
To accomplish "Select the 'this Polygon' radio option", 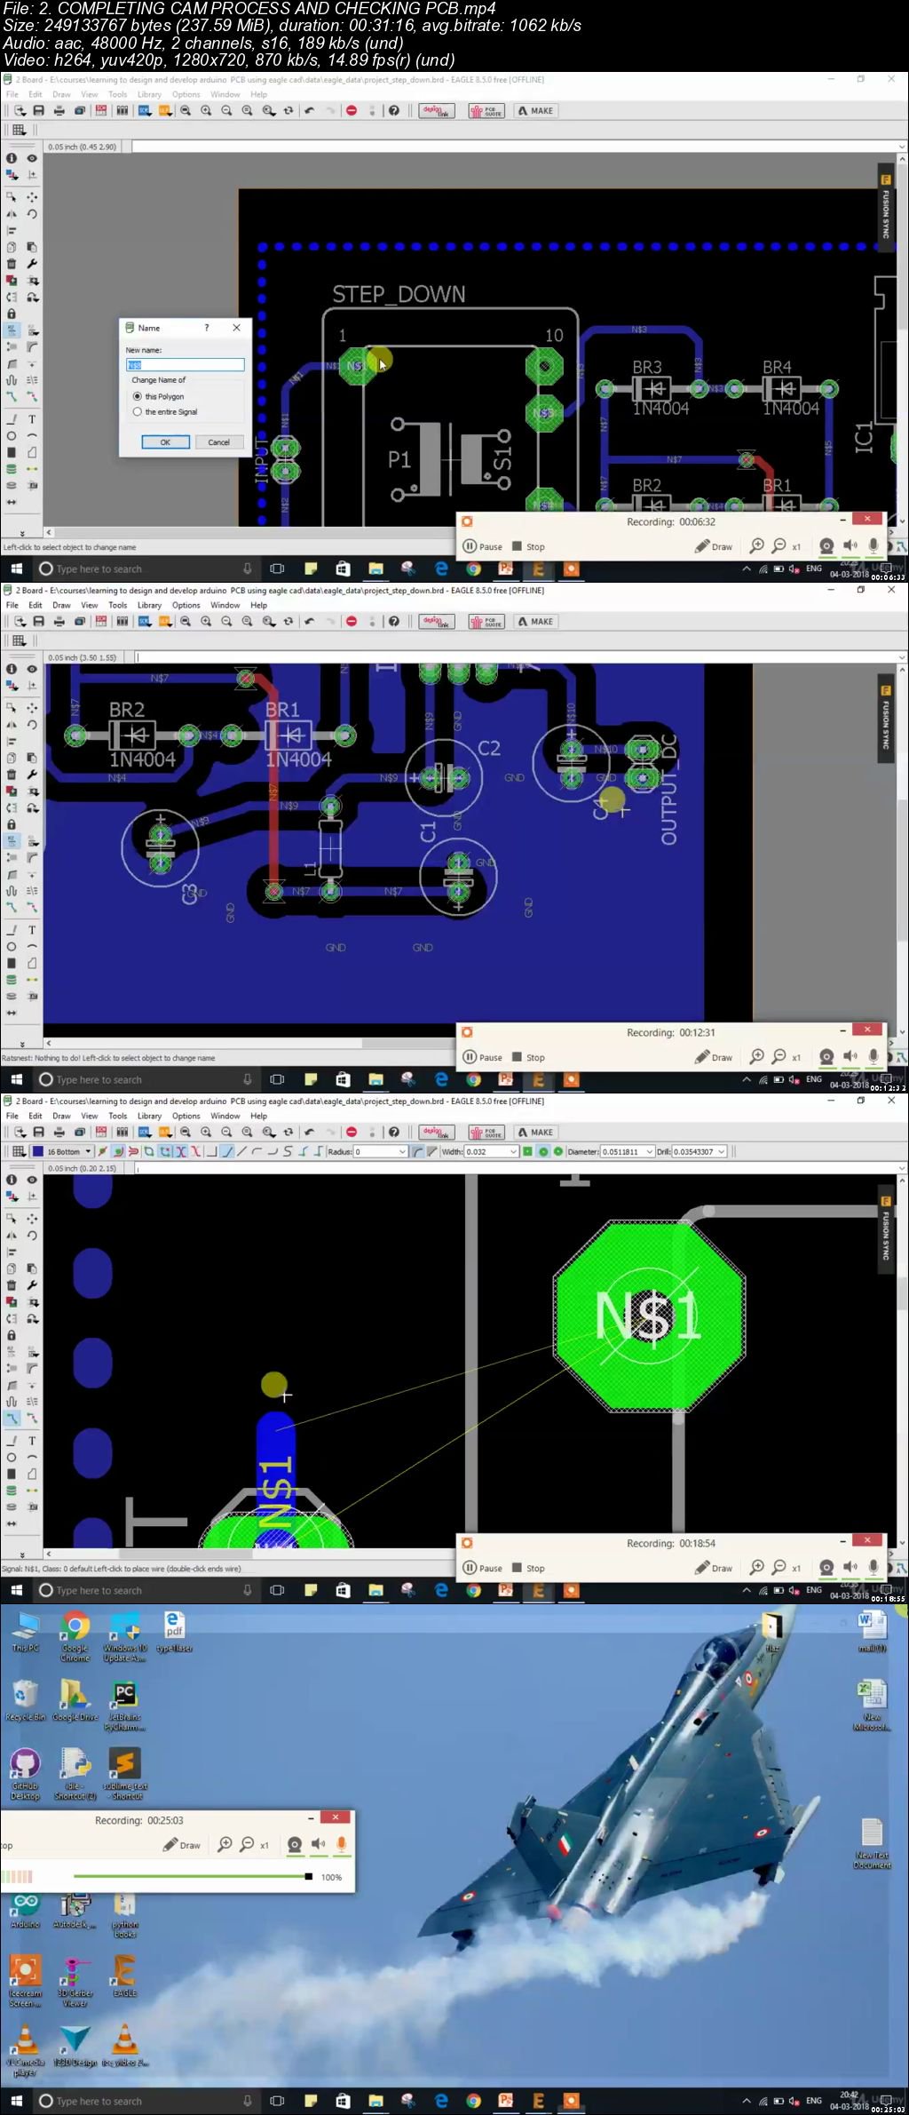I will tap(138, 396).
